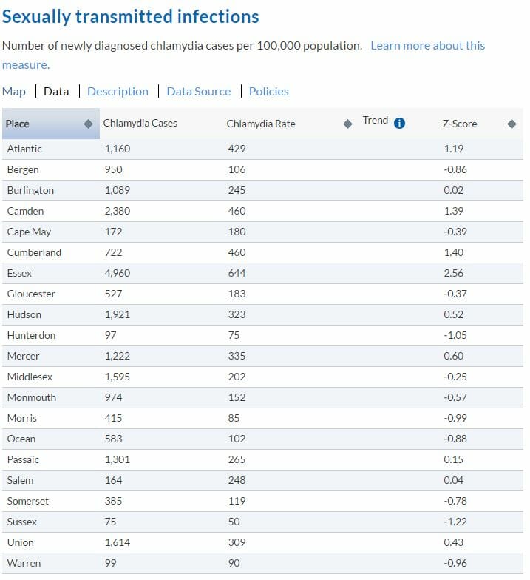This screenshot has width=530, height=580.
Task: Open the Data Source tab
Action: (199, 92)
